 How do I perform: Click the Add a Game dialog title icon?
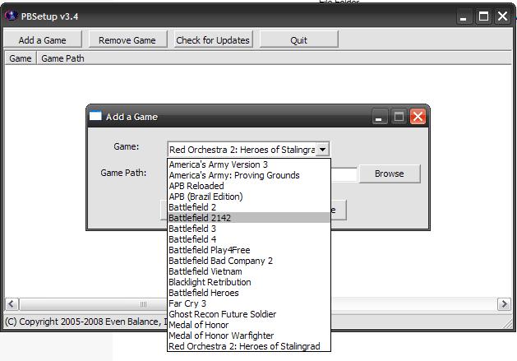[95, 116]
